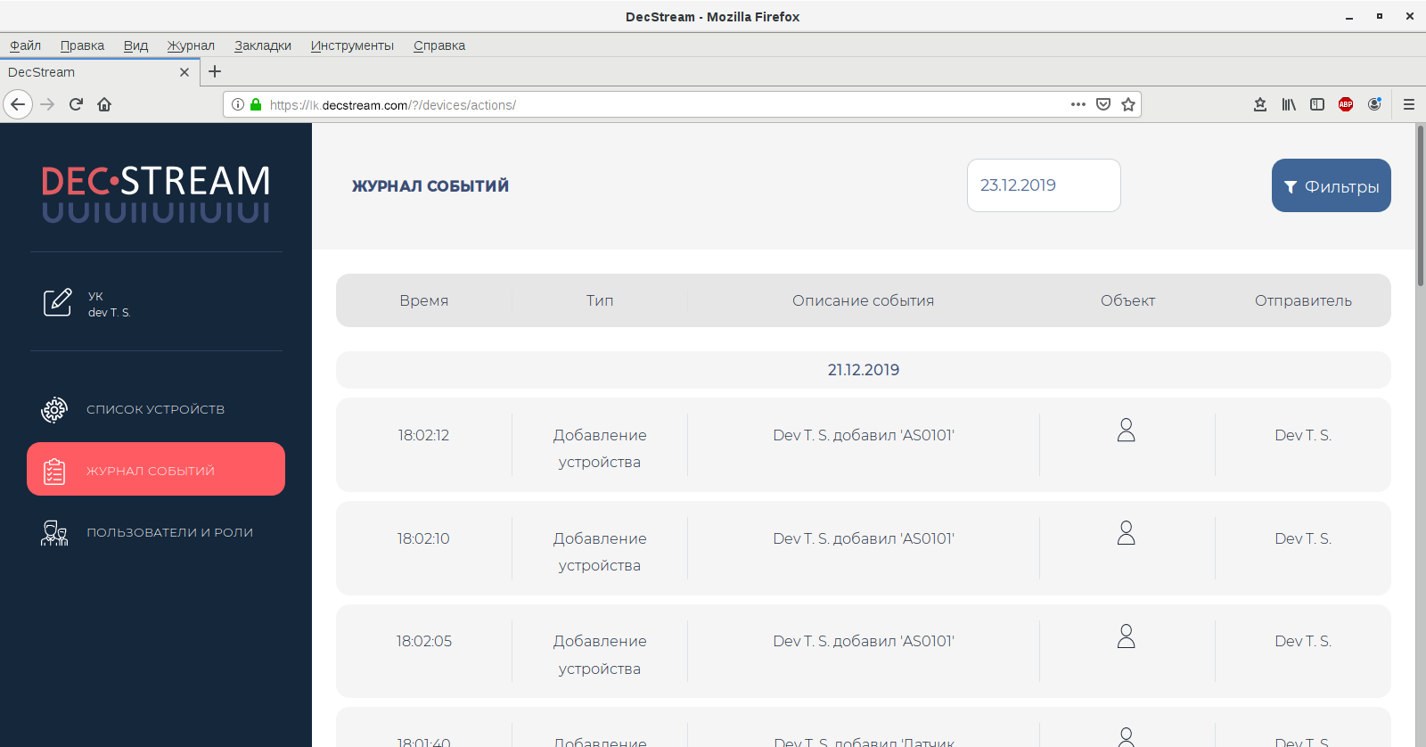Screen dimensions: 1426x747
Task: Click the УК dev T. S. profile label
Action: tap(109, 304)
